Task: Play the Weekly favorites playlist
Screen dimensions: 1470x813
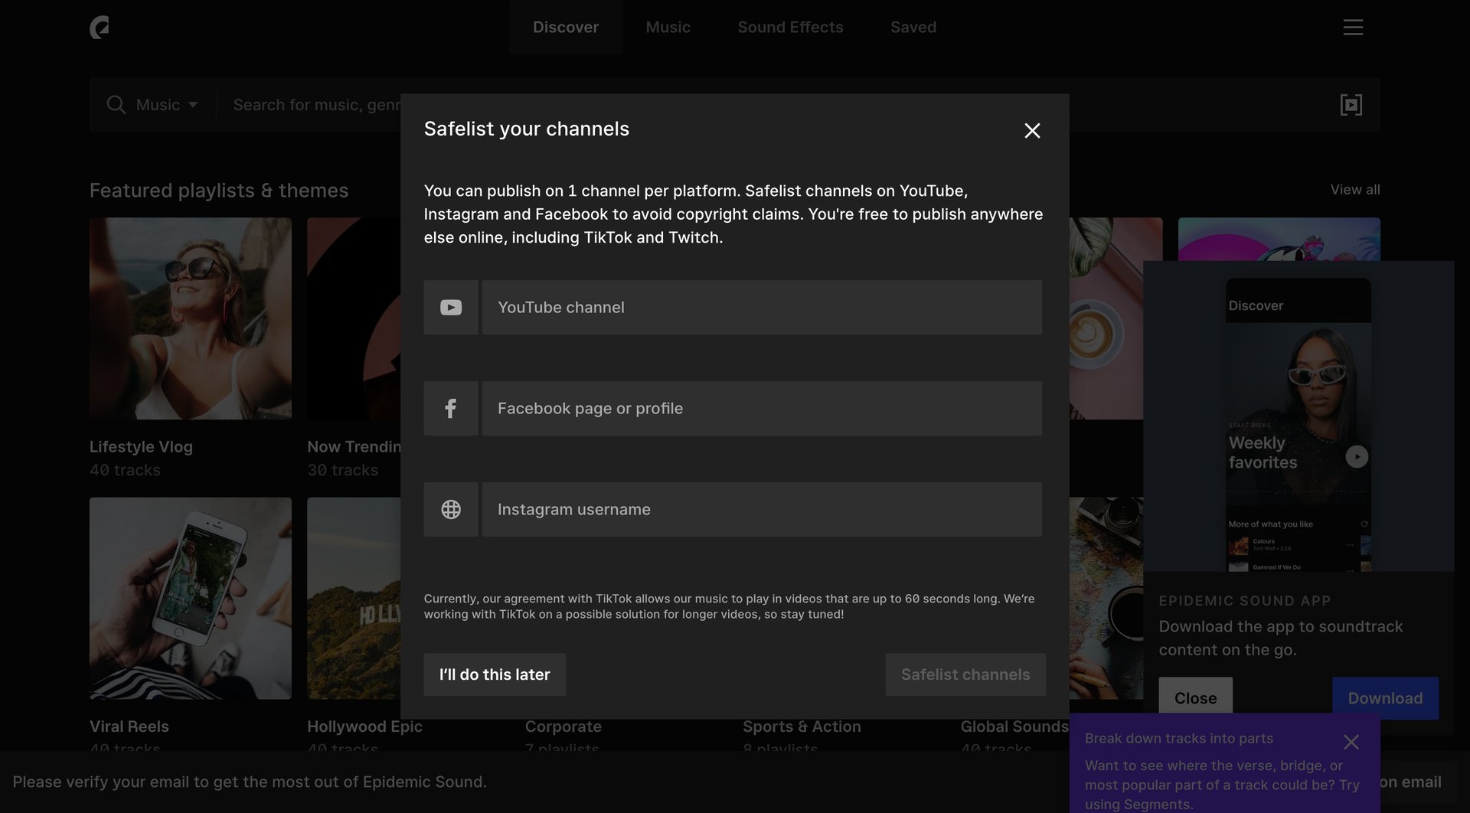Action: pos(1357,455)
